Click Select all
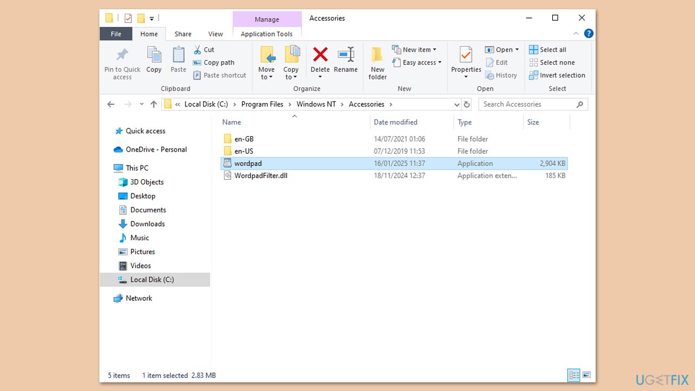Screen dimensions: 695x391 548,49
